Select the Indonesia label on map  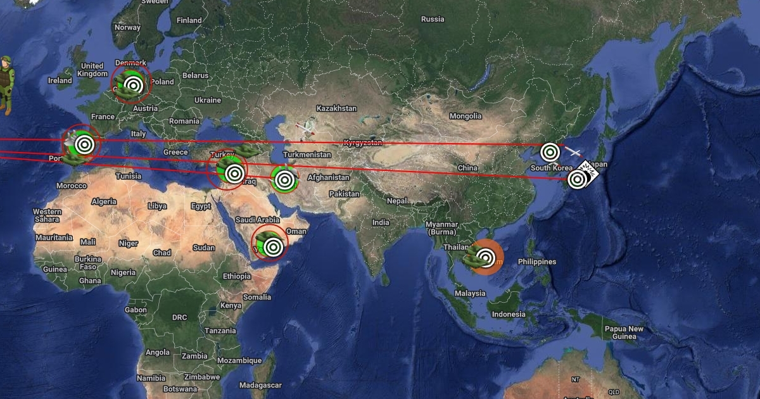509,314
